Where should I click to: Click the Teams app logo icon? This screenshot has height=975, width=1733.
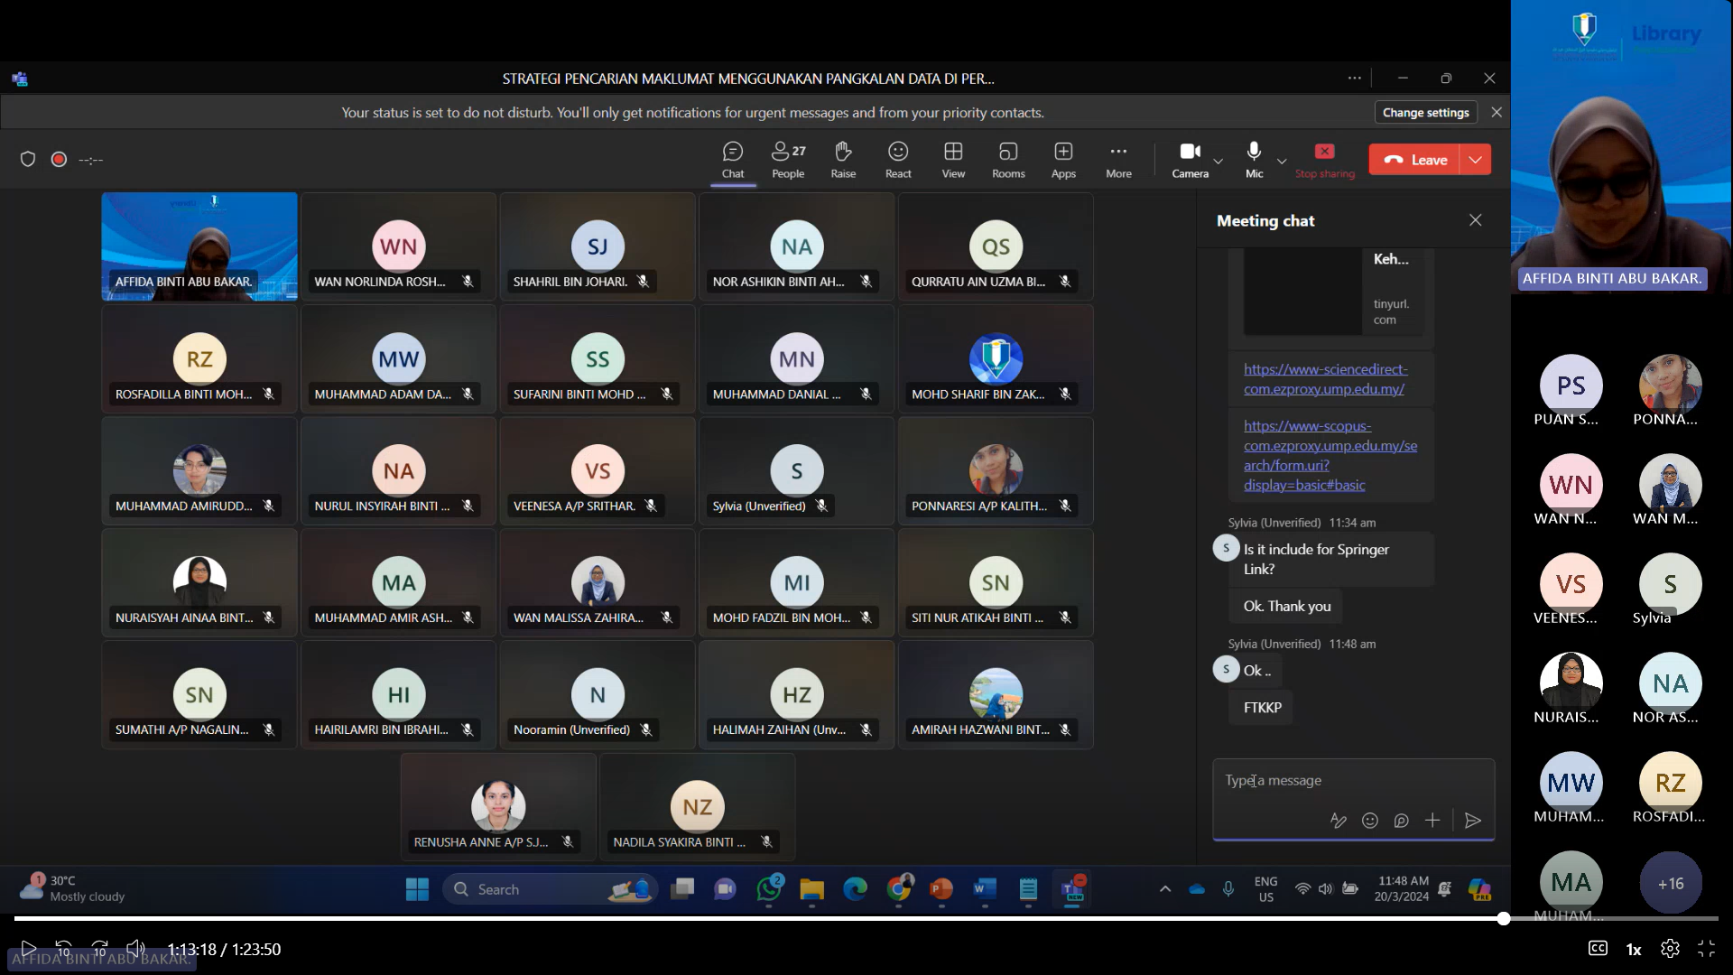pos(20,79)
